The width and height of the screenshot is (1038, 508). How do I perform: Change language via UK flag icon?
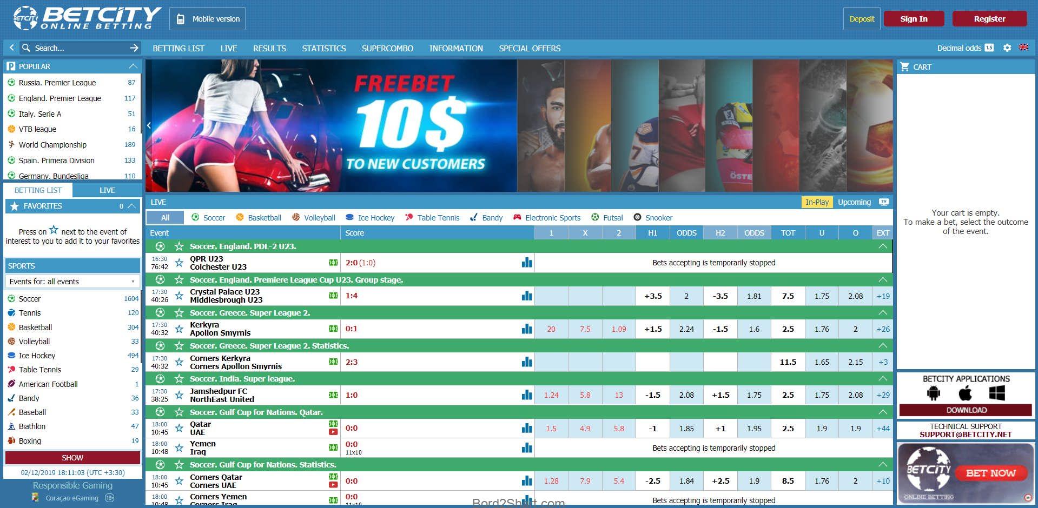coord(1023,48)
